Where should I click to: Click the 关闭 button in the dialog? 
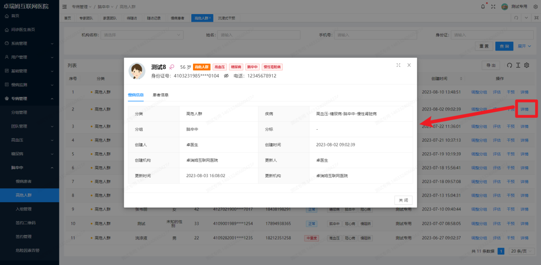404,200
